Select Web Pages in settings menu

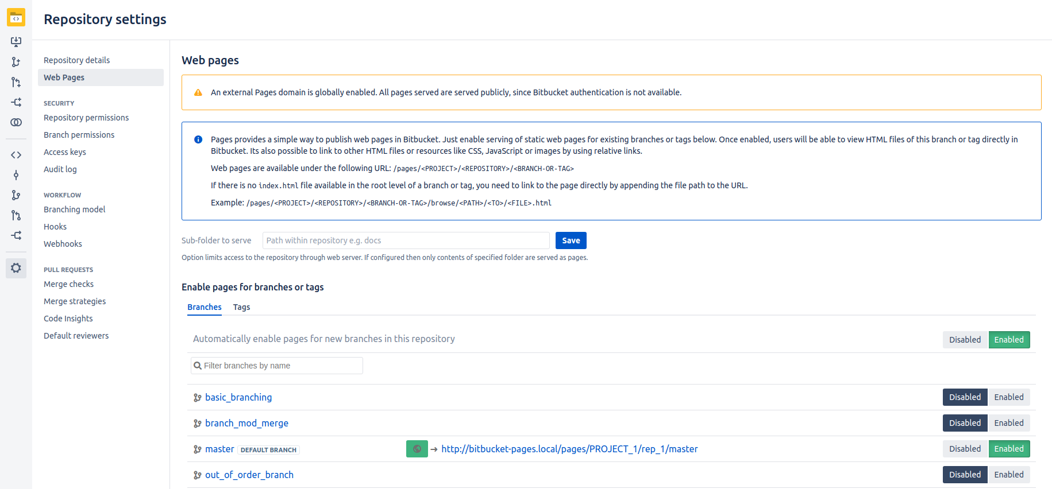(x=101, y=77)
